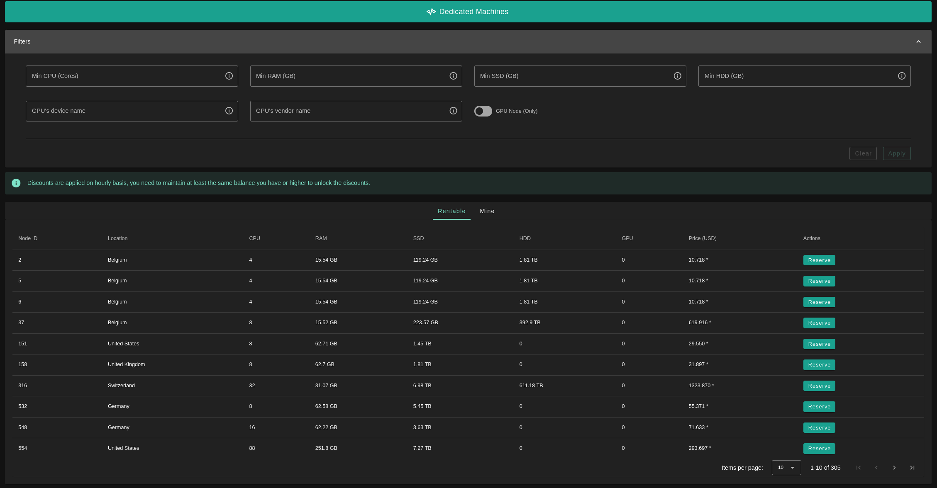The height and width of the screenshot is (488, 937).
Task: Sort table by Price (USD) header
Action: click(x=702, y=238)
